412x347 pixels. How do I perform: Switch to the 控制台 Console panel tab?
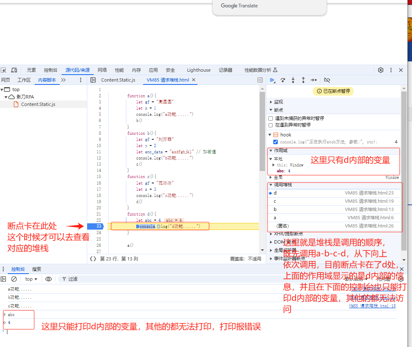point(51,70)
